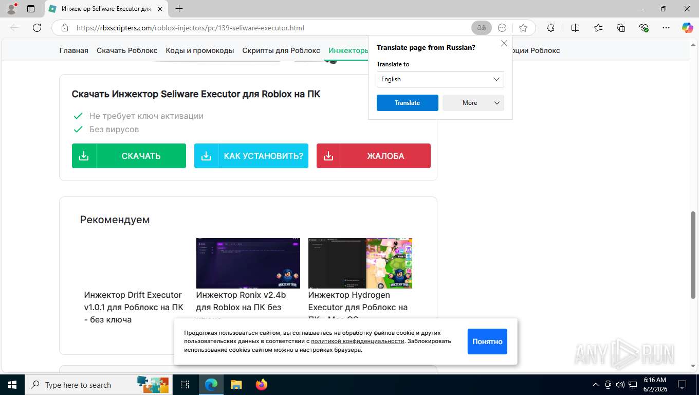The image size is (699, 395).
Task: Open the notification center icon
Action: click(682, 385)
